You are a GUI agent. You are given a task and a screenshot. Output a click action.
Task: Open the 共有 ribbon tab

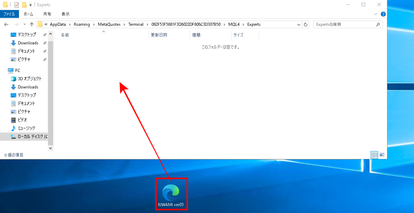(47, 14)
